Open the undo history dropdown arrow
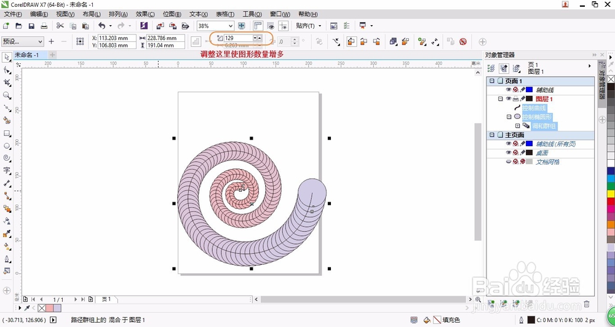 (110, 26)
